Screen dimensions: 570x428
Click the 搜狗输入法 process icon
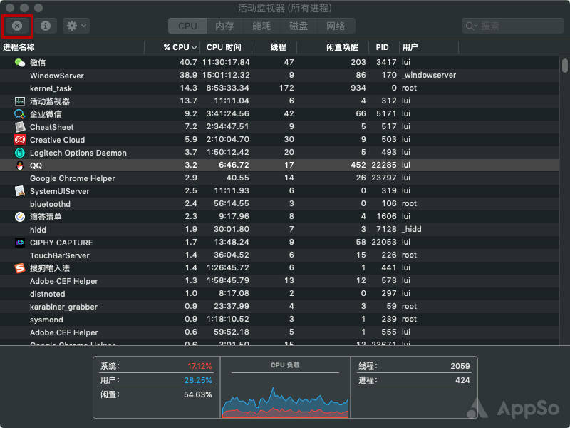coord(19,268)
